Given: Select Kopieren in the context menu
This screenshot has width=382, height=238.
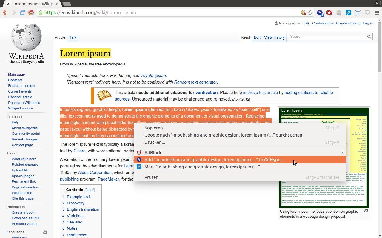Looking at the screenshot, I should pyautogui.click(x=240, y=128).
